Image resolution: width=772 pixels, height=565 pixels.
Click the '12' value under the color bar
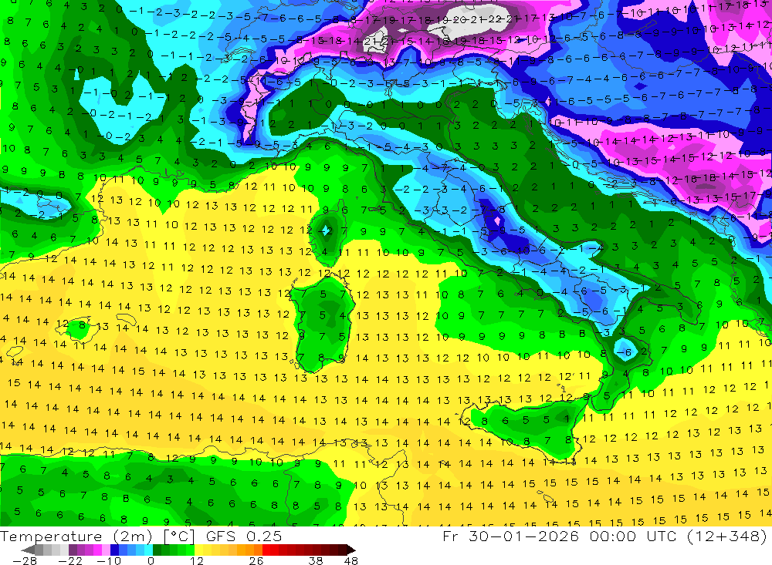(196, 560)
